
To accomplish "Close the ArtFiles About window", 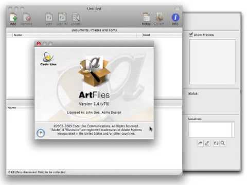I will (x=39, y=44).
